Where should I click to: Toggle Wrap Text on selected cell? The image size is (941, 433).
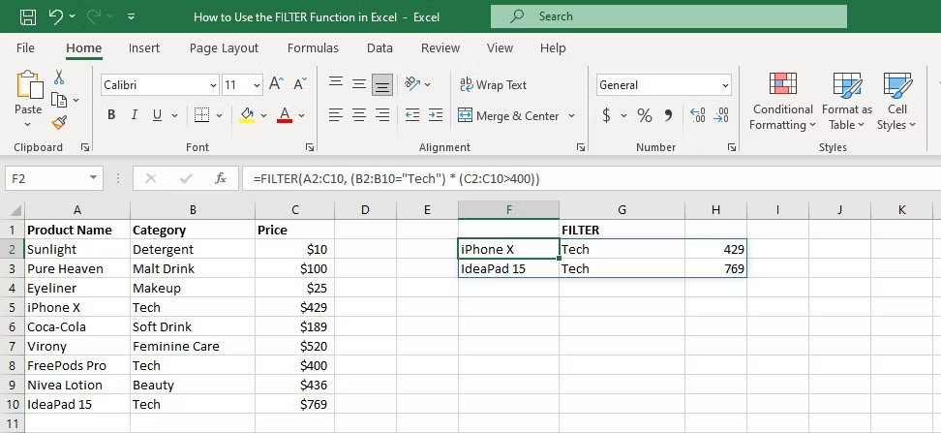point(494,84)
